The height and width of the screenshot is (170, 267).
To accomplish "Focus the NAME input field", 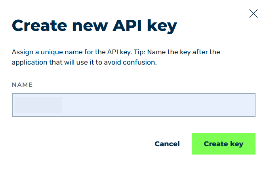I will pos(133,105).
